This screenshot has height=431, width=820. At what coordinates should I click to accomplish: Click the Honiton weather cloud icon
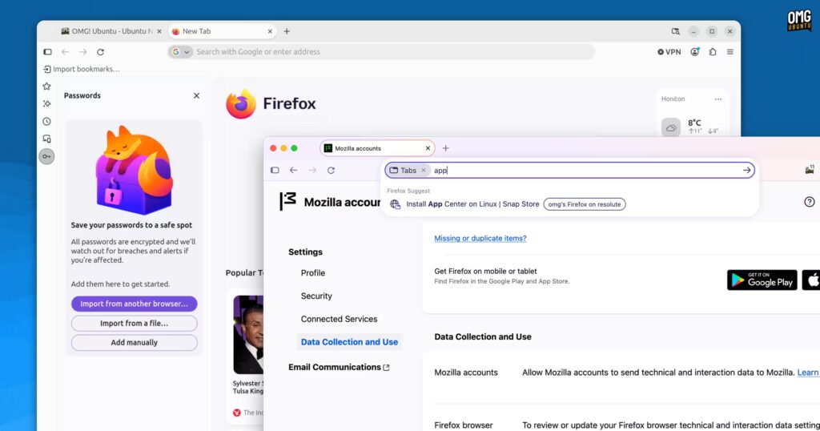[x=671, y=127]
